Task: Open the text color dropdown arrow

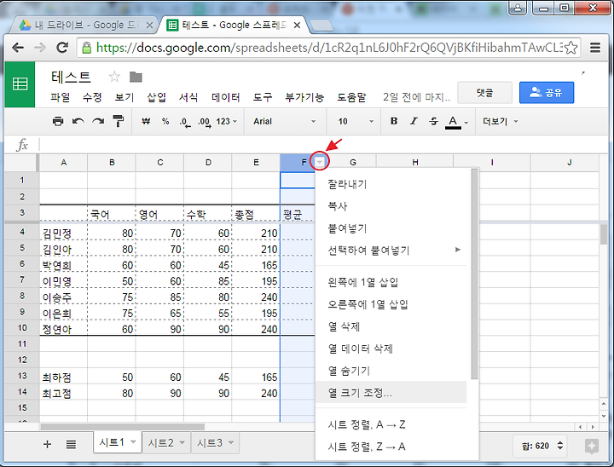Action: coord(466,123)
